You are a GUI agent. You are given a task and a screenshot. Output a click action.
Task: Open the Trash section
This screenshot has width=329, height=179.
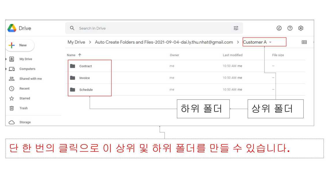[23, 108]
